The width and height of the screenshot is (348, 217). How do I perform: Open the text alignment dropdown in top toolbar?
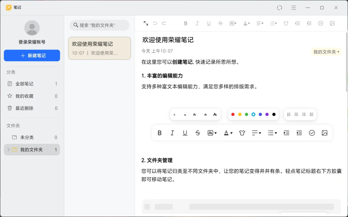260,23
